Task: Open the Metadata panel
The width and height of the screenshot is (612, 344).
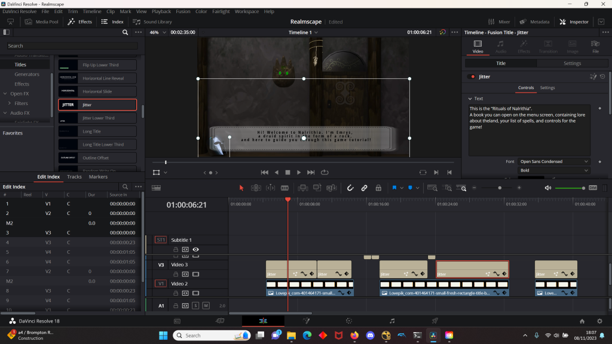Action: pyautogui.click(x=534, y=22)
